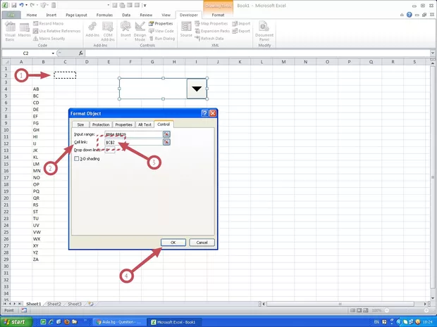The image size is (437, 327).
Task: Click Record Macro in the Code group
Action: pos(48,24)
